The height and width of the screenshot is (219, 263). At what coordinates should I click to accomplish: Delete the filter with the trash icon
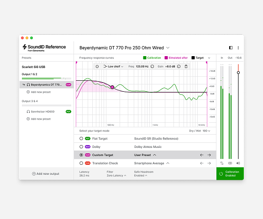(186, 67)
